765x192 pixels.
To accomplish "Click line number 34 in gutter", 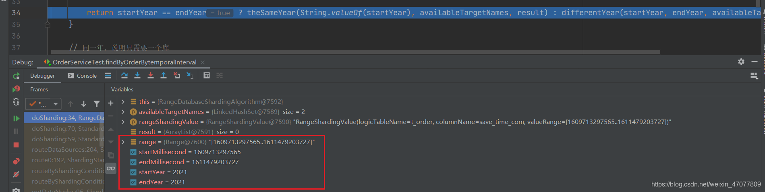I will click(16, 13).
